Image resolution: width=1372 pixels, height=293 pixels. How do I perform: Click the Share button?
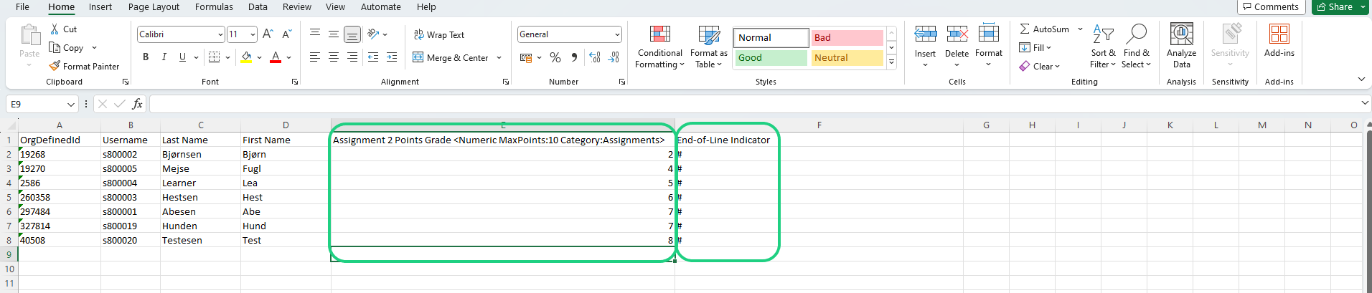tap(1333, 7)
